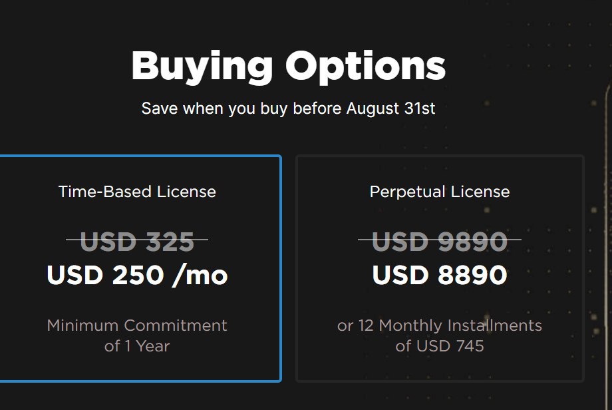Click the "/mo" suffix after USD 250
612x410 pixels.
point(200,276)
